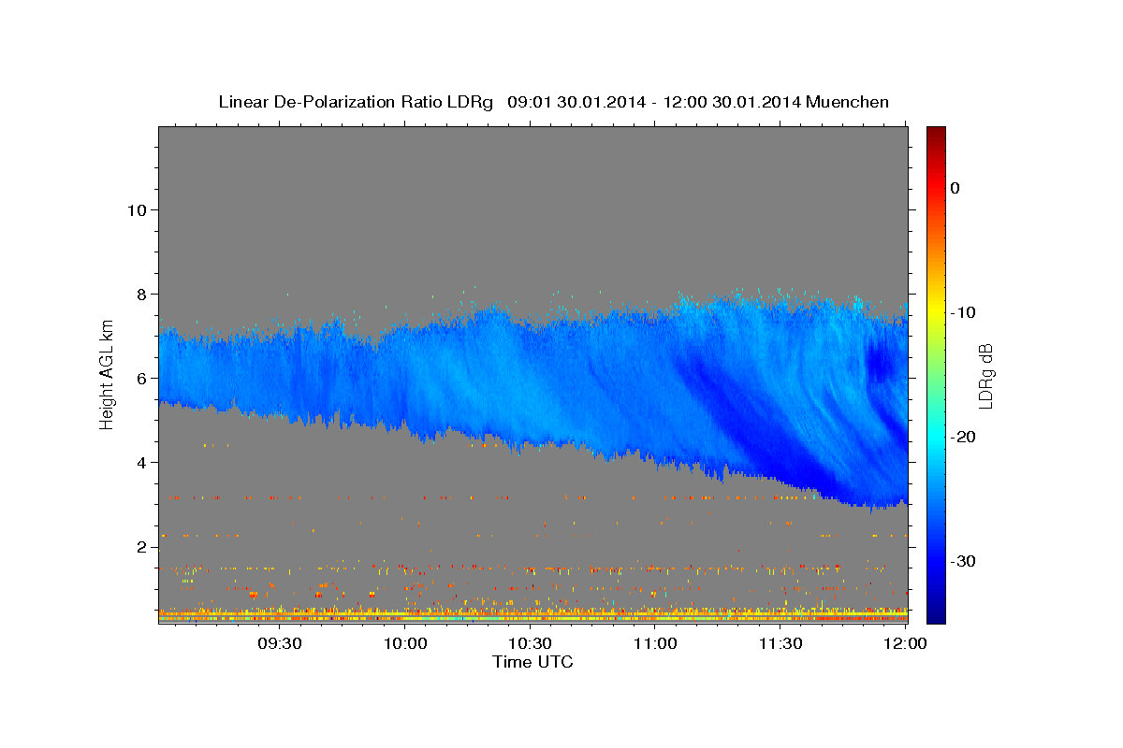
Task: Click the '11:00' time axis label
Action: [656, 644]
